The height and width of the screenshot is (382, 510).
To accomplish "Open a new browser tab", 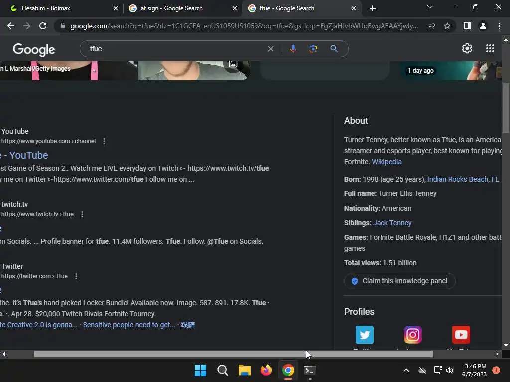I will [373, 8].
